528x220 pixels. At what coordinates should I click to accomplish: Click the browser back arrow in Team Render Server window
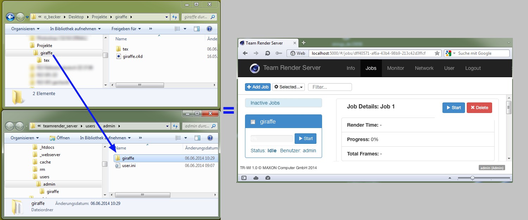[245, 53]
